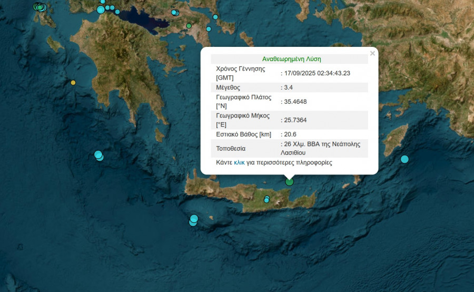474x292 pixels.
Task: Select cyan marker pair in sea west of Peloponnese
Action: pos(98,155)
